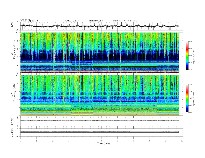The height and width of the screenshot is (158, 205).
Task: Click the 'ch.4(V)' axis label
Action: pos(12,132)
